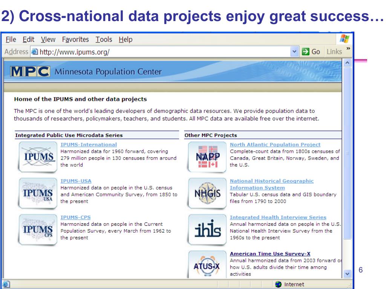Click the "Internet" status bar text
The width and height of the screenshot is (386, 289).
pyautogui.click(x=294, y=284)
